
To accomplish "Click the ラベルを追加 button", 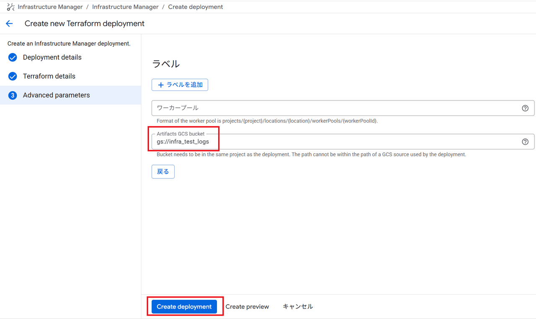I will point(180,85).
